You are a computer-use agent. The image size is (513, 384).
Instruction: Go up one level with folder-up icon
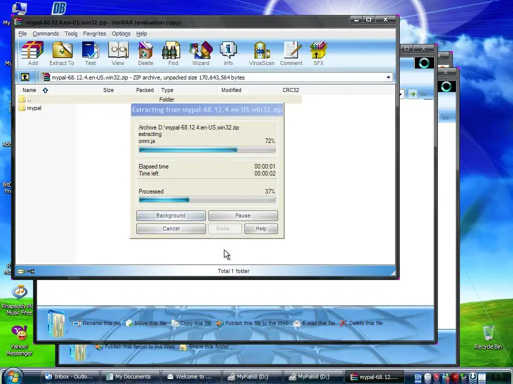tap(25, 77)
